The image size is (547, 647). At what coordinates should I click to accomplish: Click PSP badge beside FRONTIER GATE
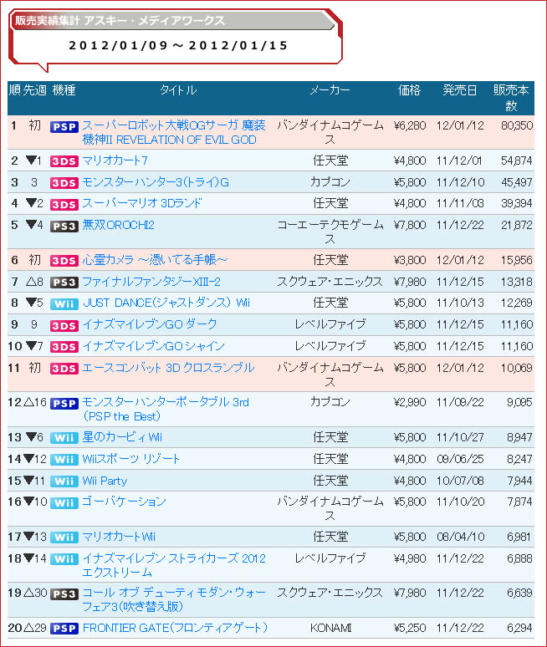64,629
